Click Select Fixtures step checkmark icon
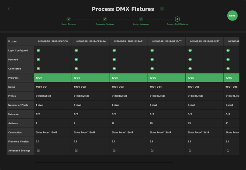 coord(69,19)
